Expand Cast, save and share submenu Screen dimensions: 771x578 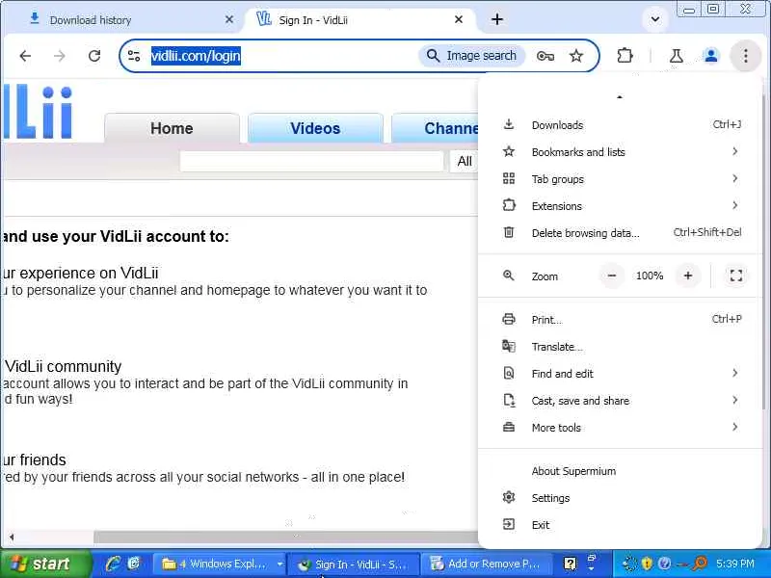coord(621,401)
